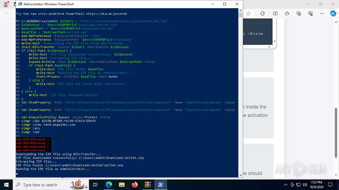The image size is (339, 190).
Task: Click the 'slmgr /skms kms8.msguides.com' line
Action: [48, 125]
